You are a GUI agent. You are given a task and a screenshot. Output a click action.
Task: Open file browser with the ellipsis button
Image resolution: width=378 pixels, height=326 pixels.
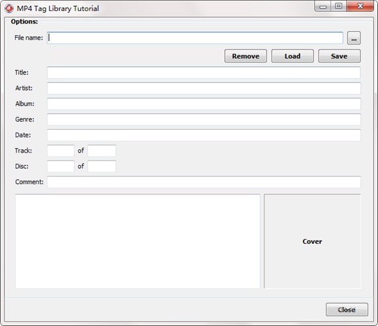click(354, 38)
